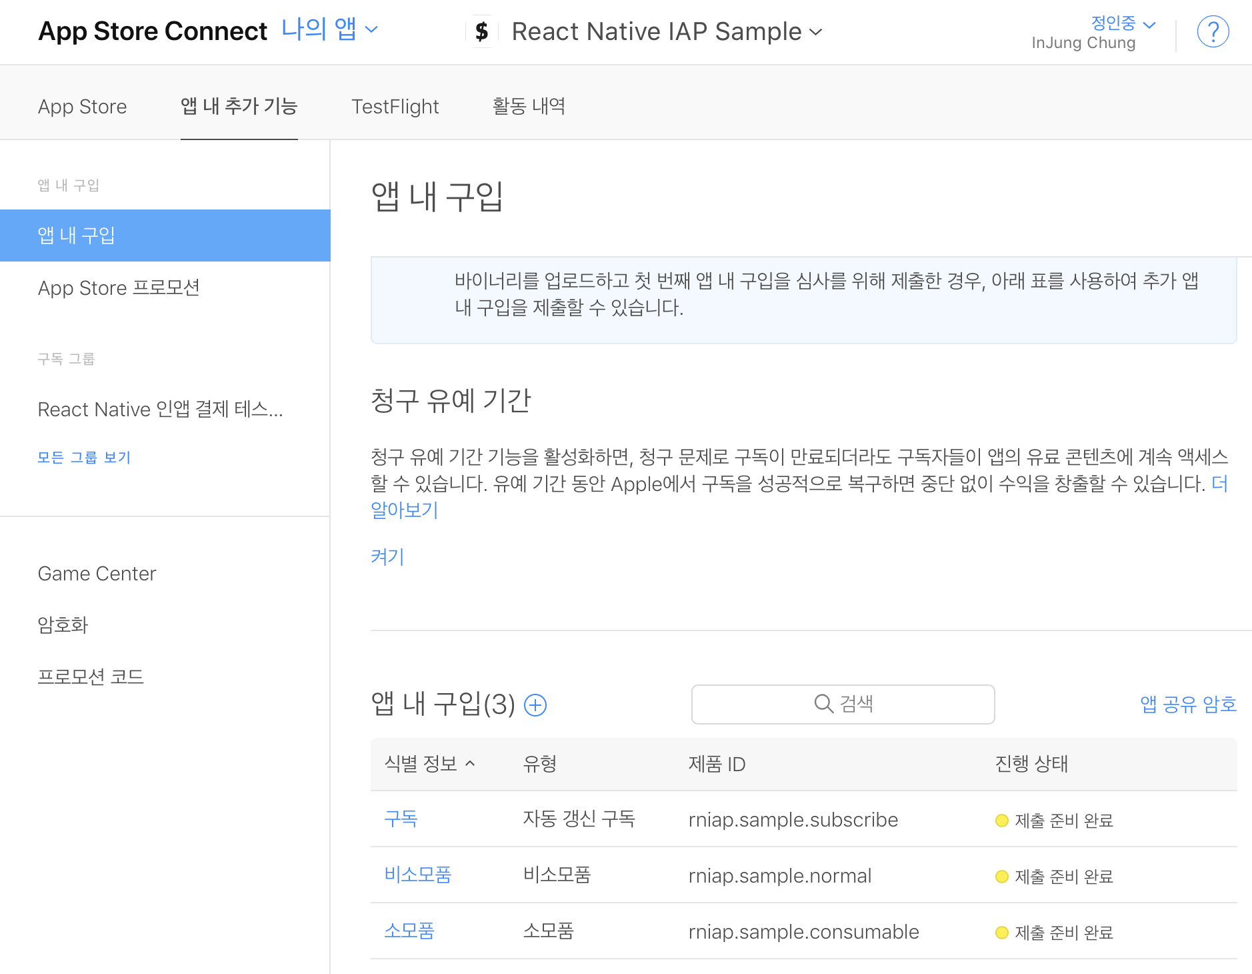1252x974 pixels.
Task: Open the 앱 공유 암호 link
Action: tap(1188, 704)
